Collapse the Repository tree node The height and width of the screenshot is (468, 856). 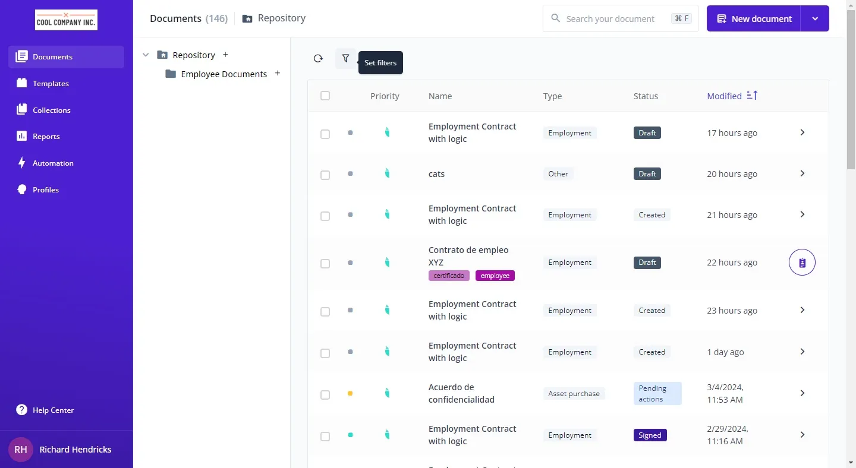click(146, 55)
